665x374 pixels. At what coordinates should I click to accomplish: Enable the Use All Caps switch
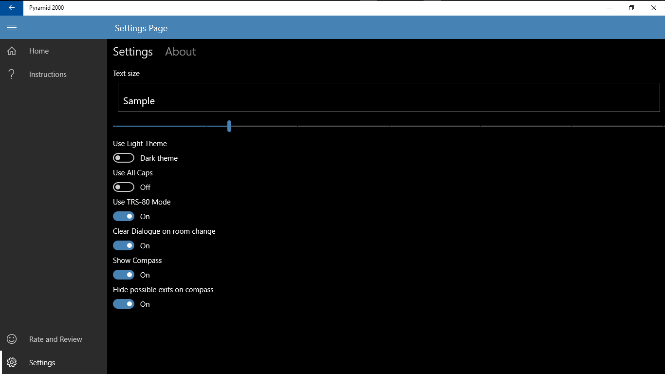point(124,187)
